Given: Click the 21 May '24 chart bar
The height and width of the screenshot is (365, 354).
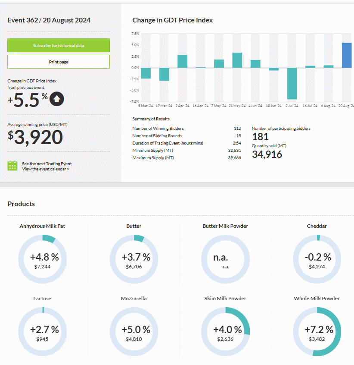Looking at the screenshot, I should tap(237, 60).
